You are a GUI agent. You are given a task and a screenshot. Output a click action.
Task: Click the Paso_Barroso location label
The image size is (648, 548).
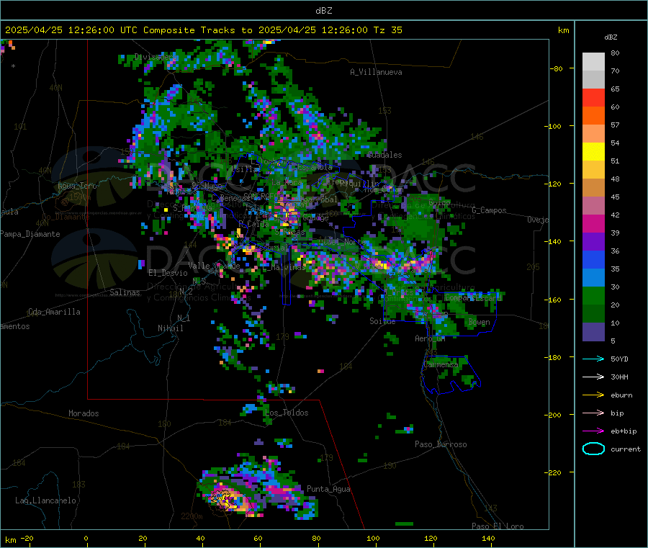(x=441, y=444)
